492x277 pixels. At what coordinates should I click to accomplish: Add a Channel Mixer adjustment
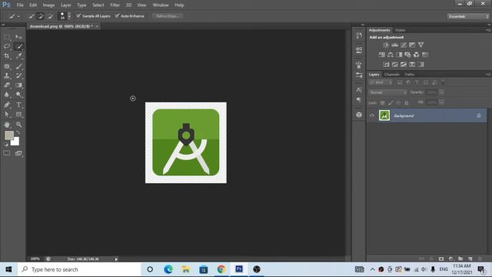pos(417,55)
